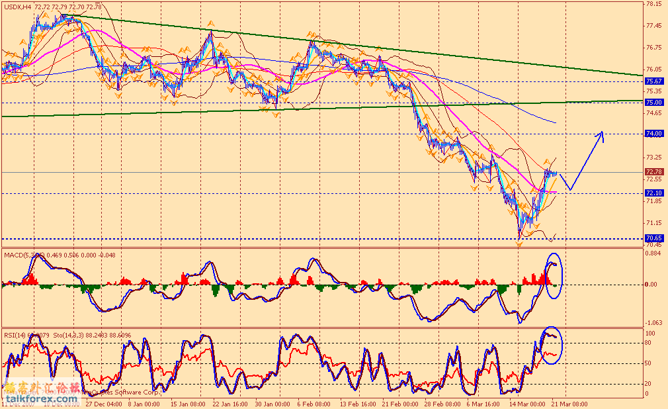The width and height of the screenshot is (668, 409).
Task: Click the 15 Jan 08:00 date label
Action: pyautogui.click(x=188, y=404)
